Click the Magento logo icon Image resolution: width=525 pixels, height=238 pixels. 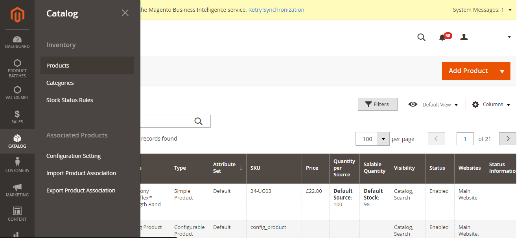pyautogui.click(x=17, y=15)
